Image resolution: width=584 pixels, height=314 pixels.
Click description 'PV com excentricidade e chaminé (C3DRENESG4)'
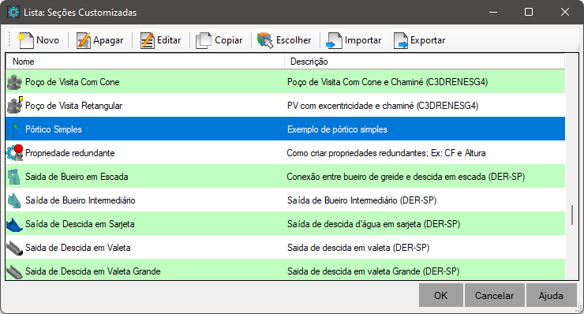383,106
